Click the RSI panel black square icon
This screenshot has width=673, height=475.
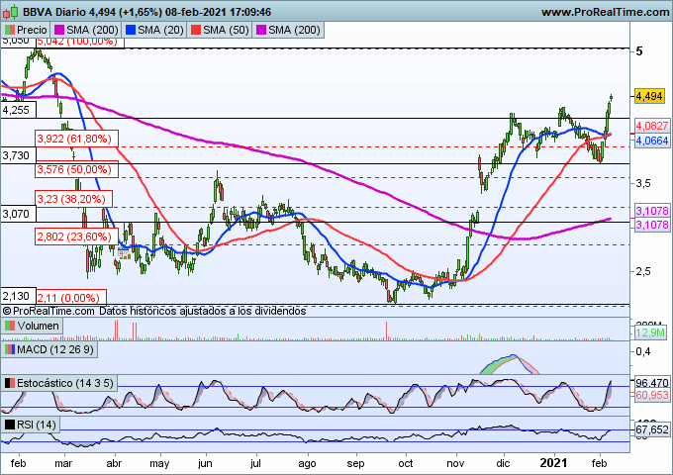click(9, 425)
